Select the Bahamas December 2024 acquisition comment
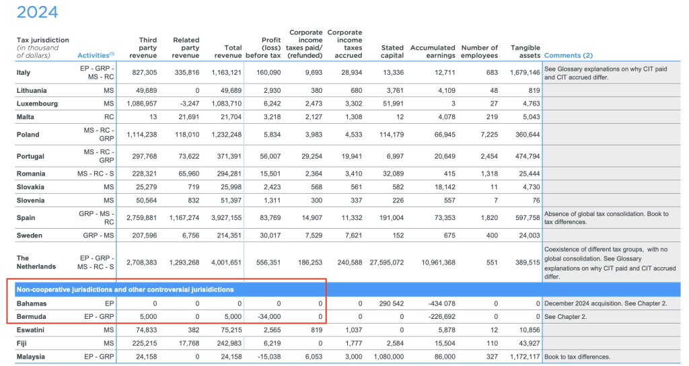 point(606,304)
